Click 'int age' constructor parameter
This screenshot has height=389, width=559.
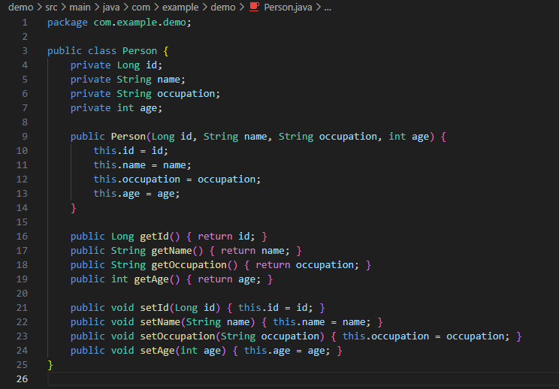click(409, 137)
